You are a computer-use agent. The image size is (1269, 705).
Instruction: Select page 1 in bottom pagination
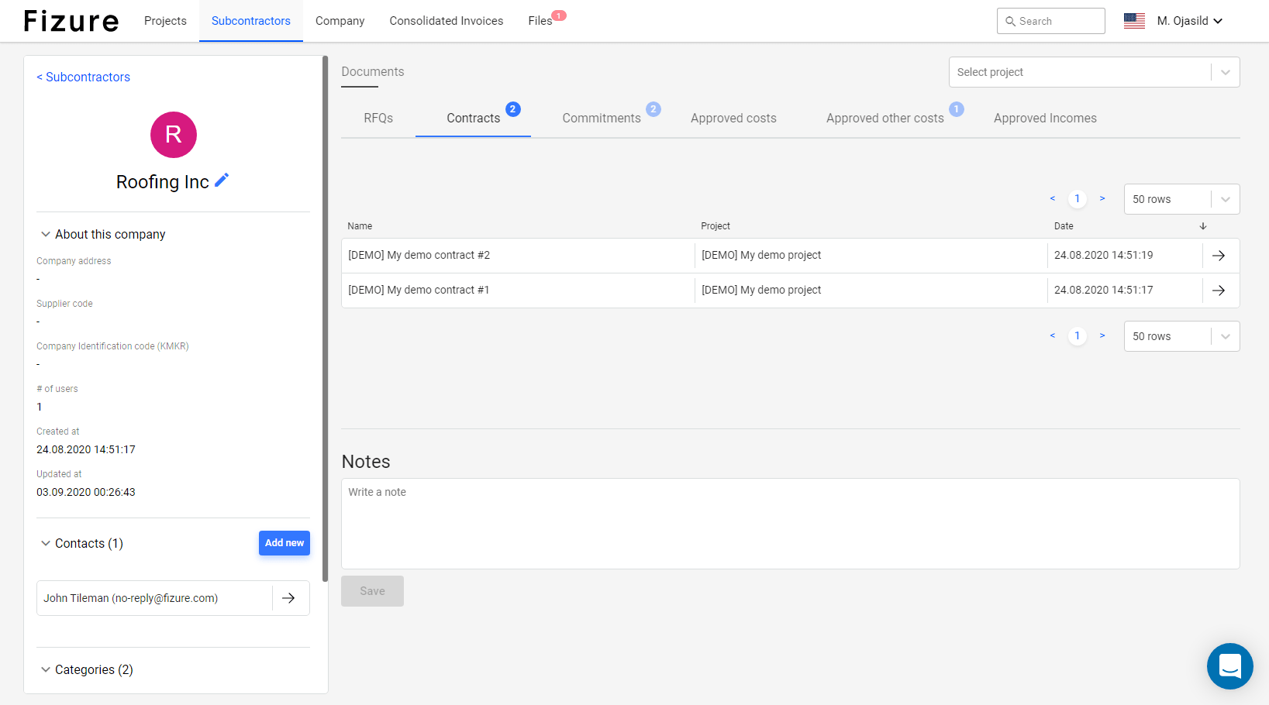point(1078,336)
